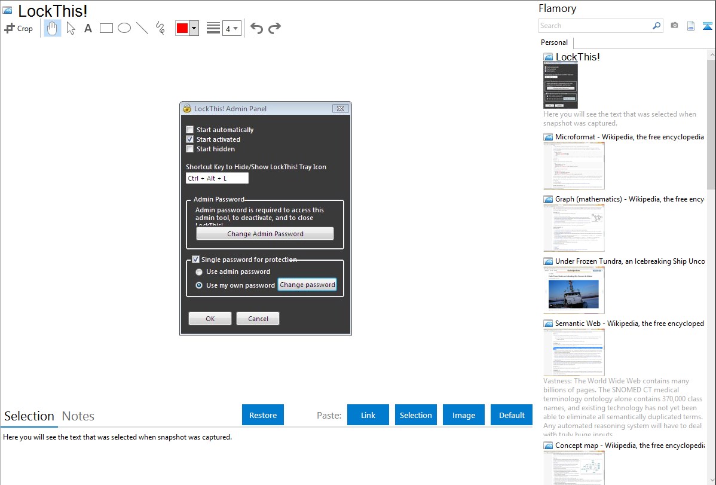The height and width of the screenshot is (485, 716).
Task: Pick the freehand scribble tool
Action: click(160, 28)
